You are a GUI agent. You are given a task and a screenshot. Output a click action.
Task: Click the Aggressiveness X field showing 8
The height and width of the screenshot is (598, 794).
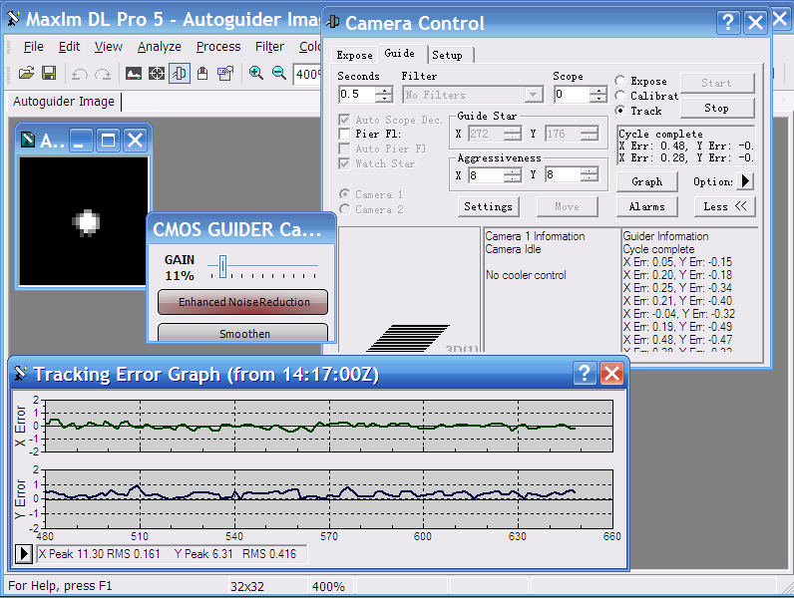coord(486,175)
